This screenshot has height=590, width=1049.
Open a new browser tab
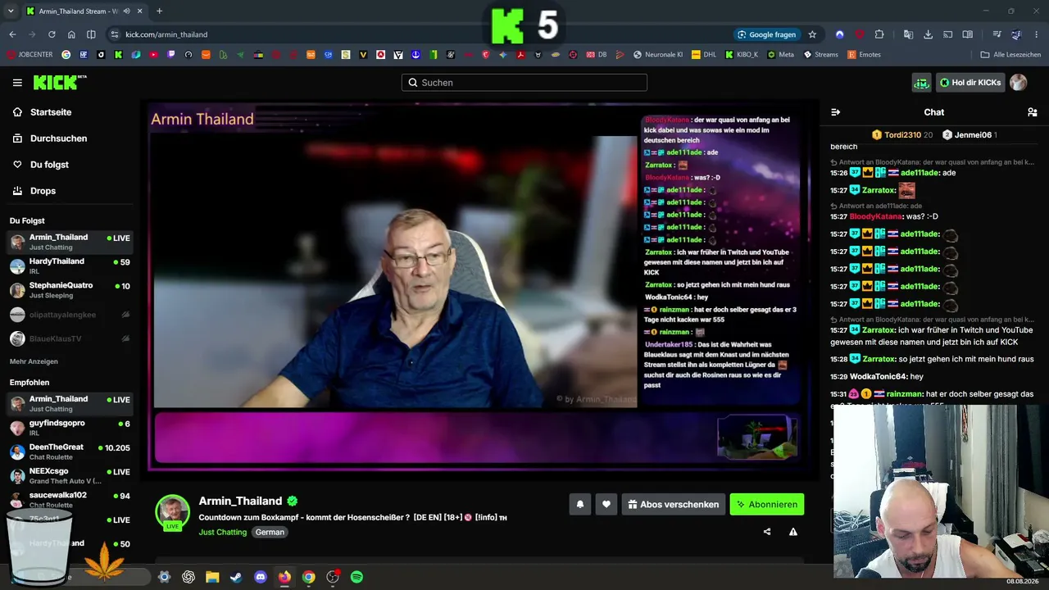tap(159, 11)
